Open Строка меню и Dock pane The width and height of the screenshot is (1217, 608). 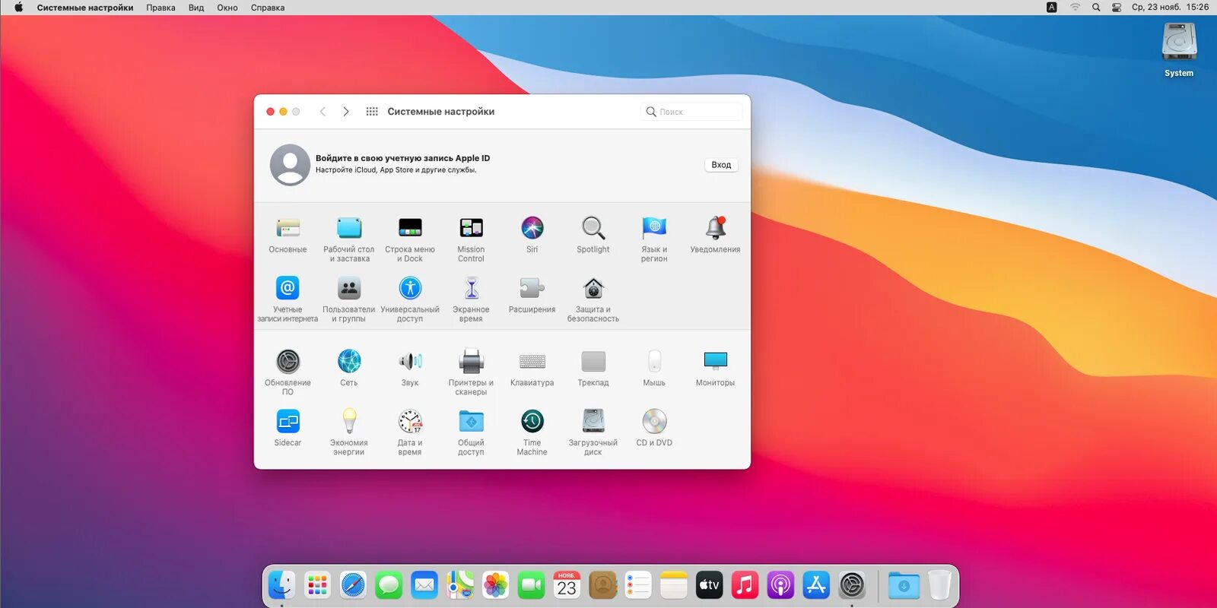410,239
